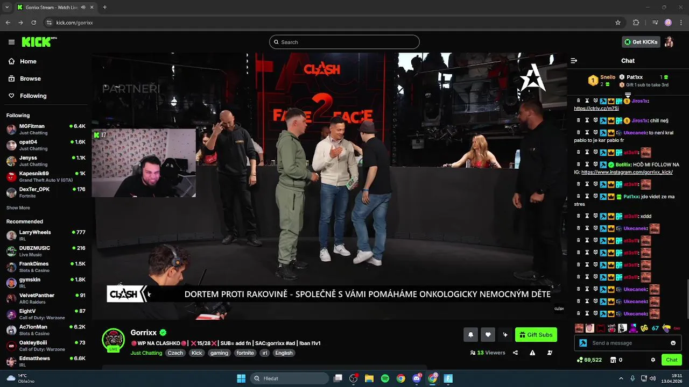Open Kapesnik69's GTA stream
Image resolution: width=689 pixels, height=387 pixels.
pos(46,176)
